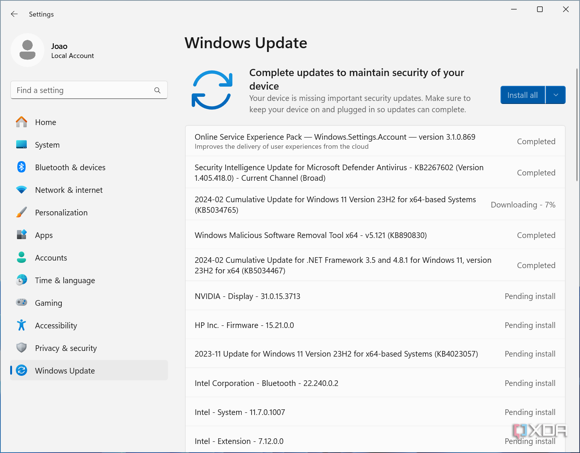580x453 pixels.
Task: Switch to Privacy & security page
Action: [89, 348]
